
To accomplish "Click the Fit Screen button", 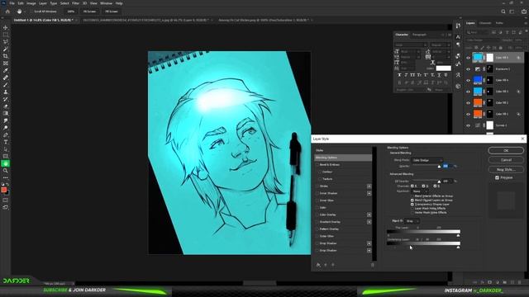I will click(x=90, y=12).
